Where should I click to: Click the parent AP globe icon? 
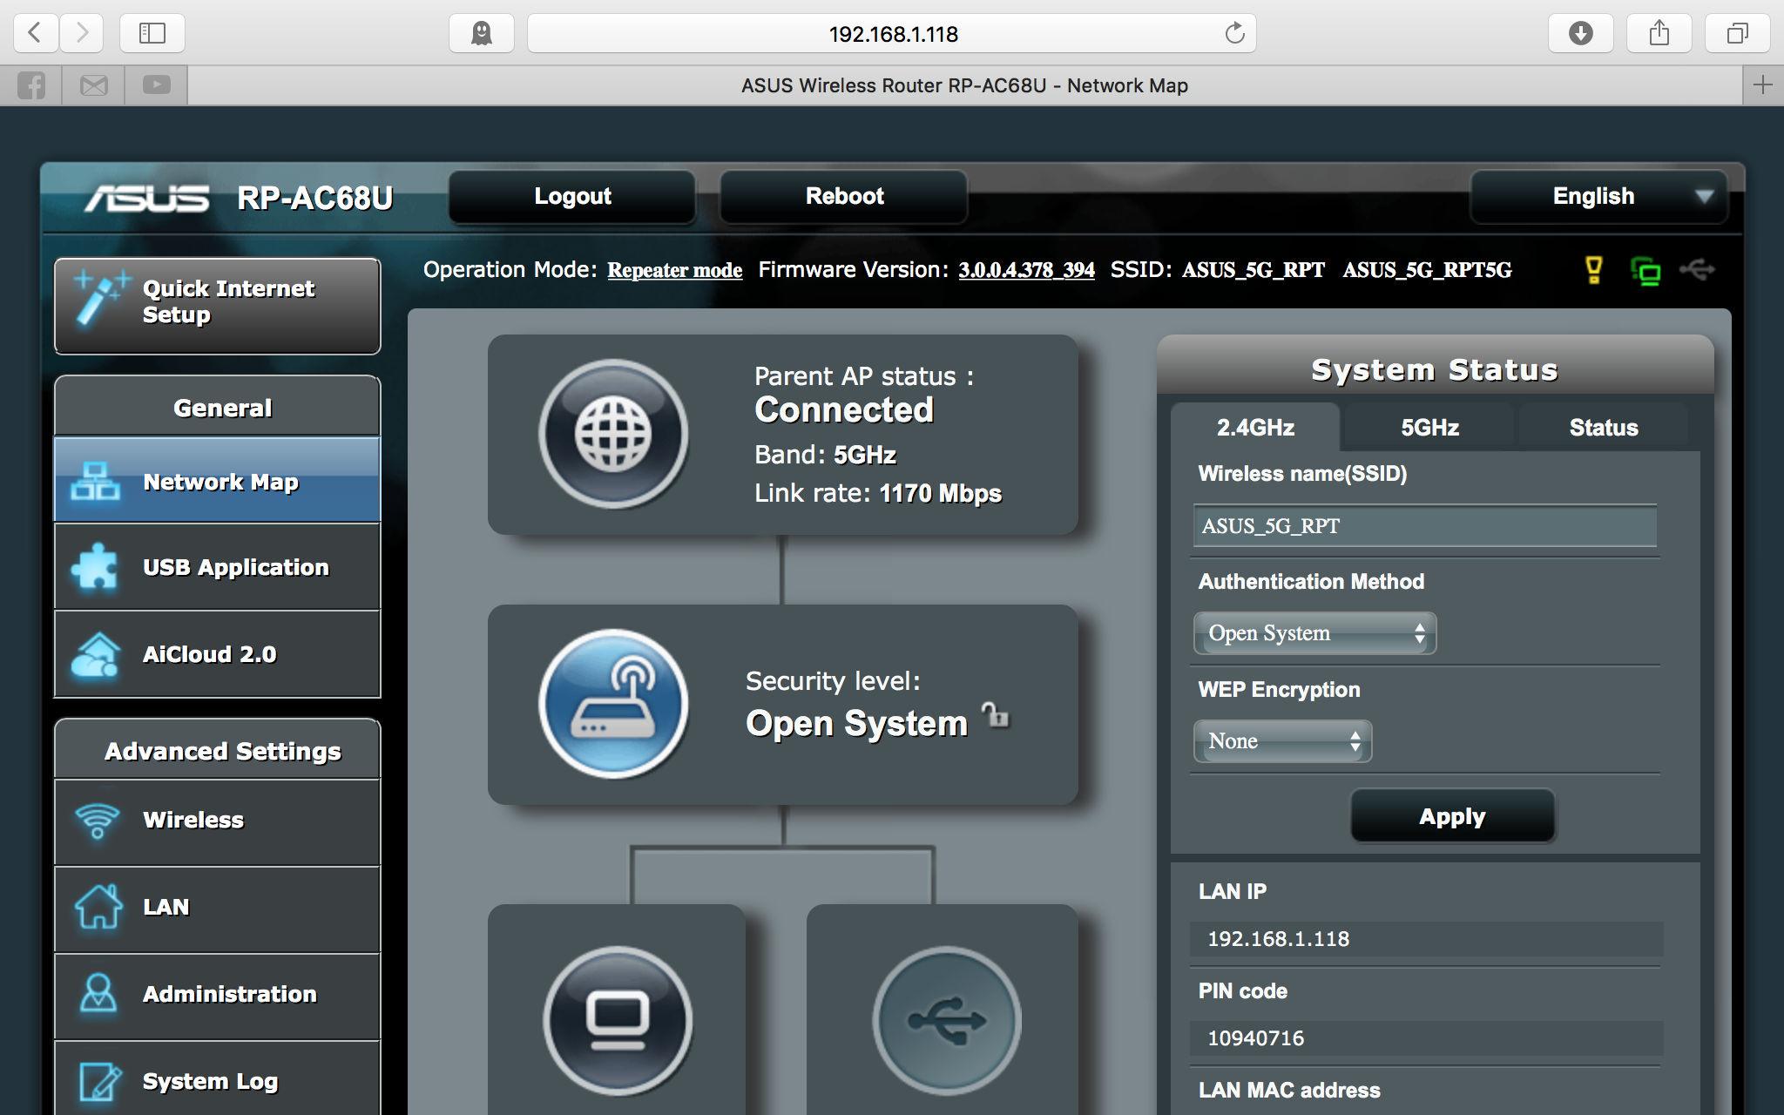[x=613, y=434]
